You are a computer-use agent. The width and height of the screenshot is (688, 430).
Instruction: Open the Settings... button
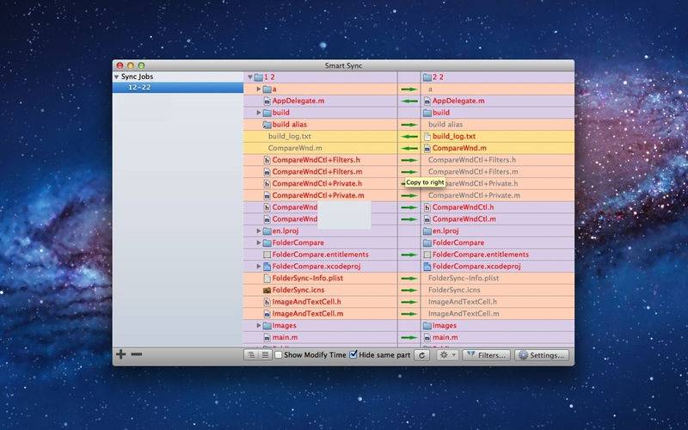[x=541, y=355]
